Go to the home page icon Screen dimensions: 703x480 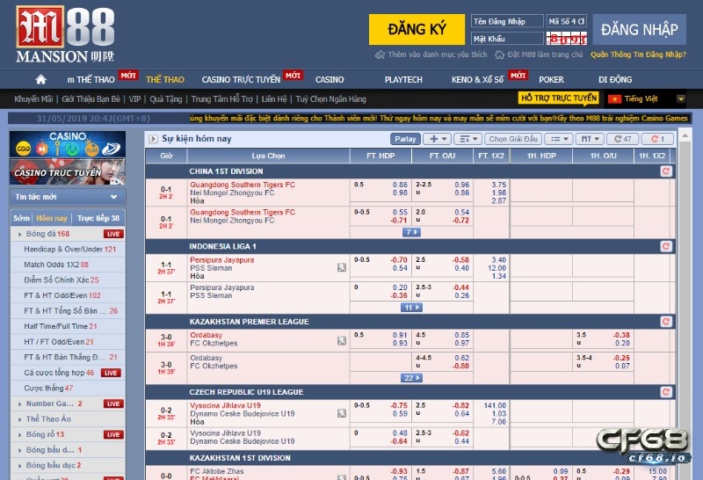click(40, 79)
